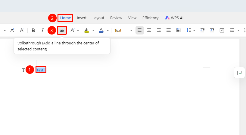246x135 pixels.
Task: Expand the leftmost toolbar dropdown chevron
Action: point(5,30)
